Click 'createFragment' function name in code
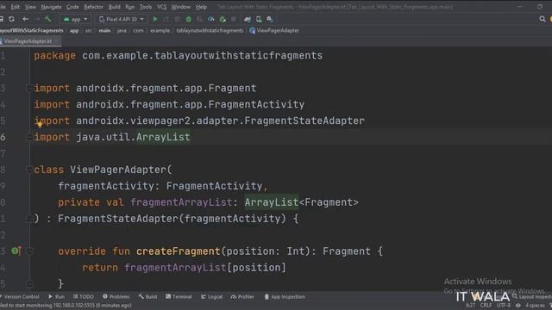Viewport: 552px width, 310px height. pos(179,251)
